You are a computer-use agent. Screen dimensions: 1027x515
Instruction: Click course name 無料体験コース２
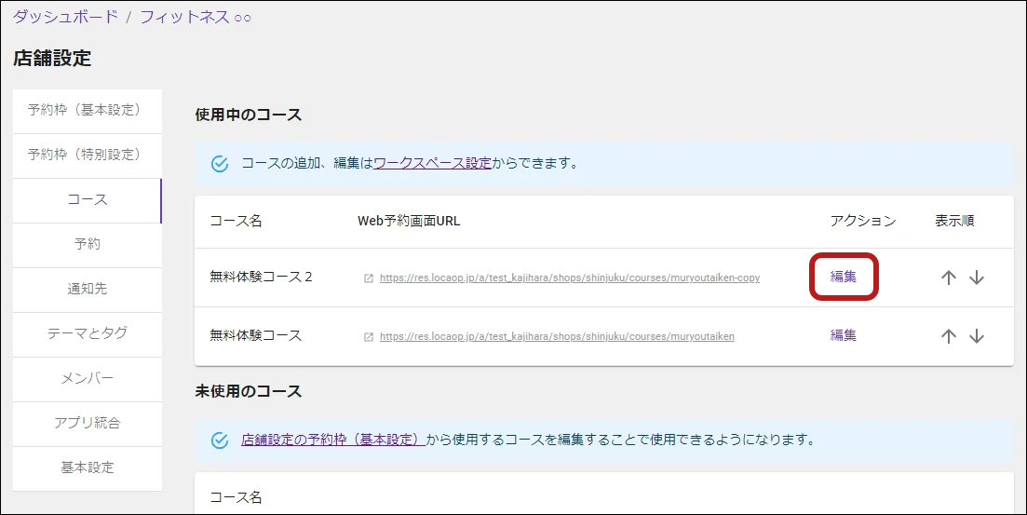click(261, 278)
